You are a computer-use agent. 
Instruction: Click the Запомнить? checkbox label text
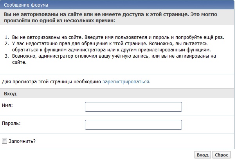[x=22, y=141]
